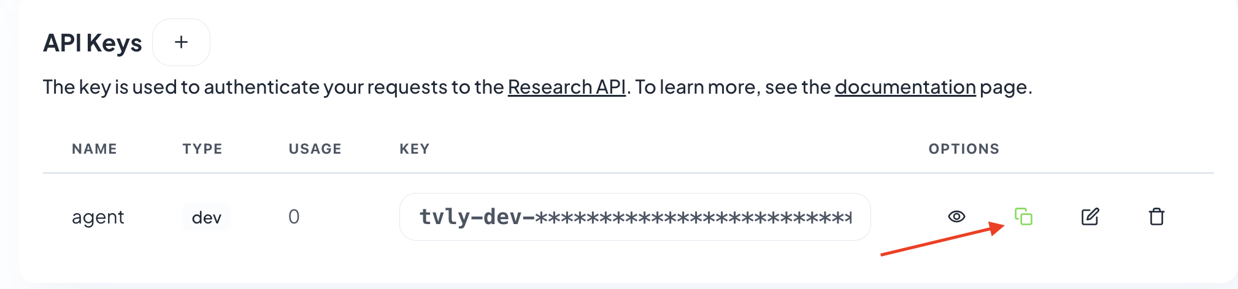Edit the agent API key entry
Image resolution: width=1238 pixels, height=289 pixels.
pos(1090,217)
